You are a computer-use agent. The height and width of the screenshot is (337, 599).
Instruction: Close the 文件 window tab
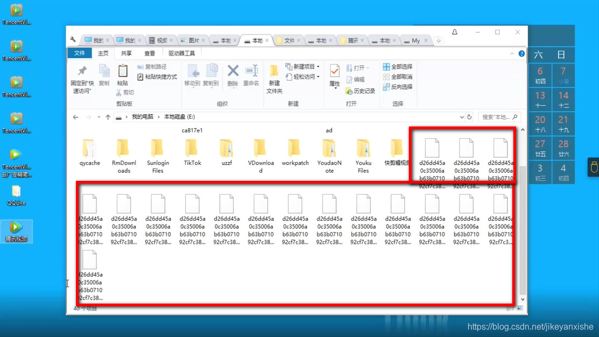click(x=298, y=40)
